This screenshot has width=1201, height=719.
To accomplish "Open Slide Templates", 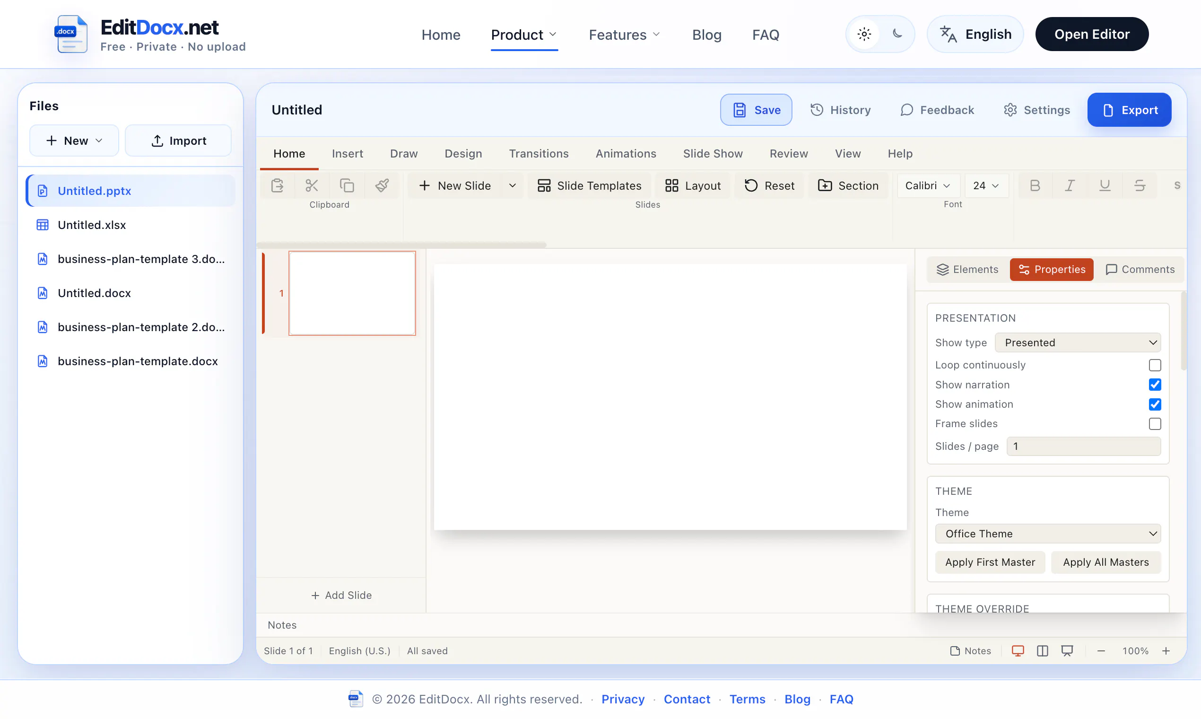I will pyautogui.click(x=589, y=185).
